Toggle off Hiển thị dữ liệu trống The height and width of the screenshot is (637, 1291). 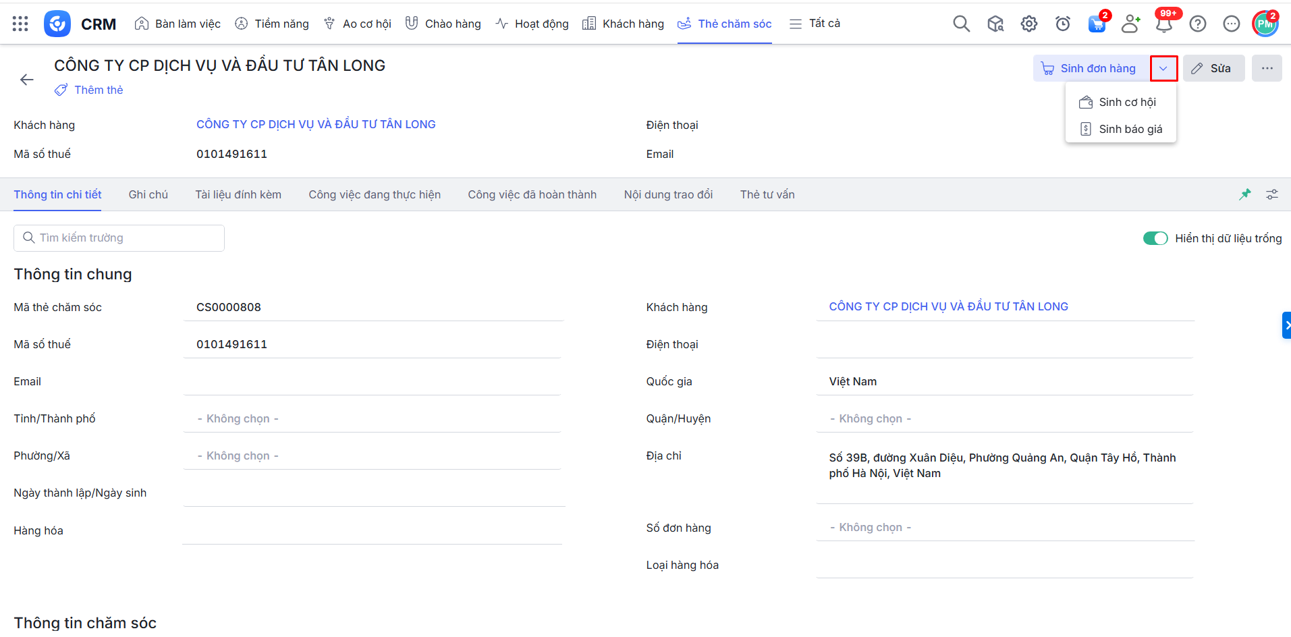click(1155, 238)
